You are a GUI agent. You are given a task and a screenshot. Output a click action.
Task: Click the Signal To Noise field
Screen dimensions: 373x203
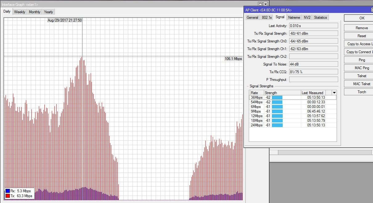pyautogui.click(x=313, y=64)
